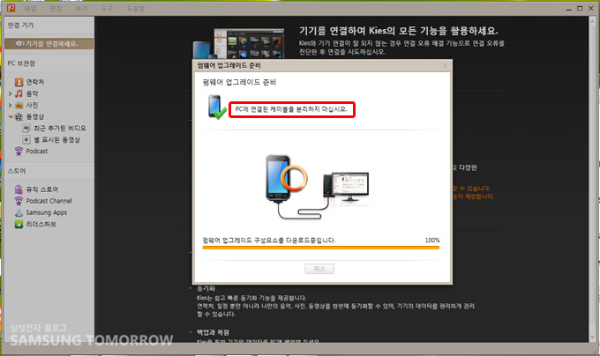This screenshot has width=600, height=356.
Task: Open the 도구 menu
Action: [107, 8]
